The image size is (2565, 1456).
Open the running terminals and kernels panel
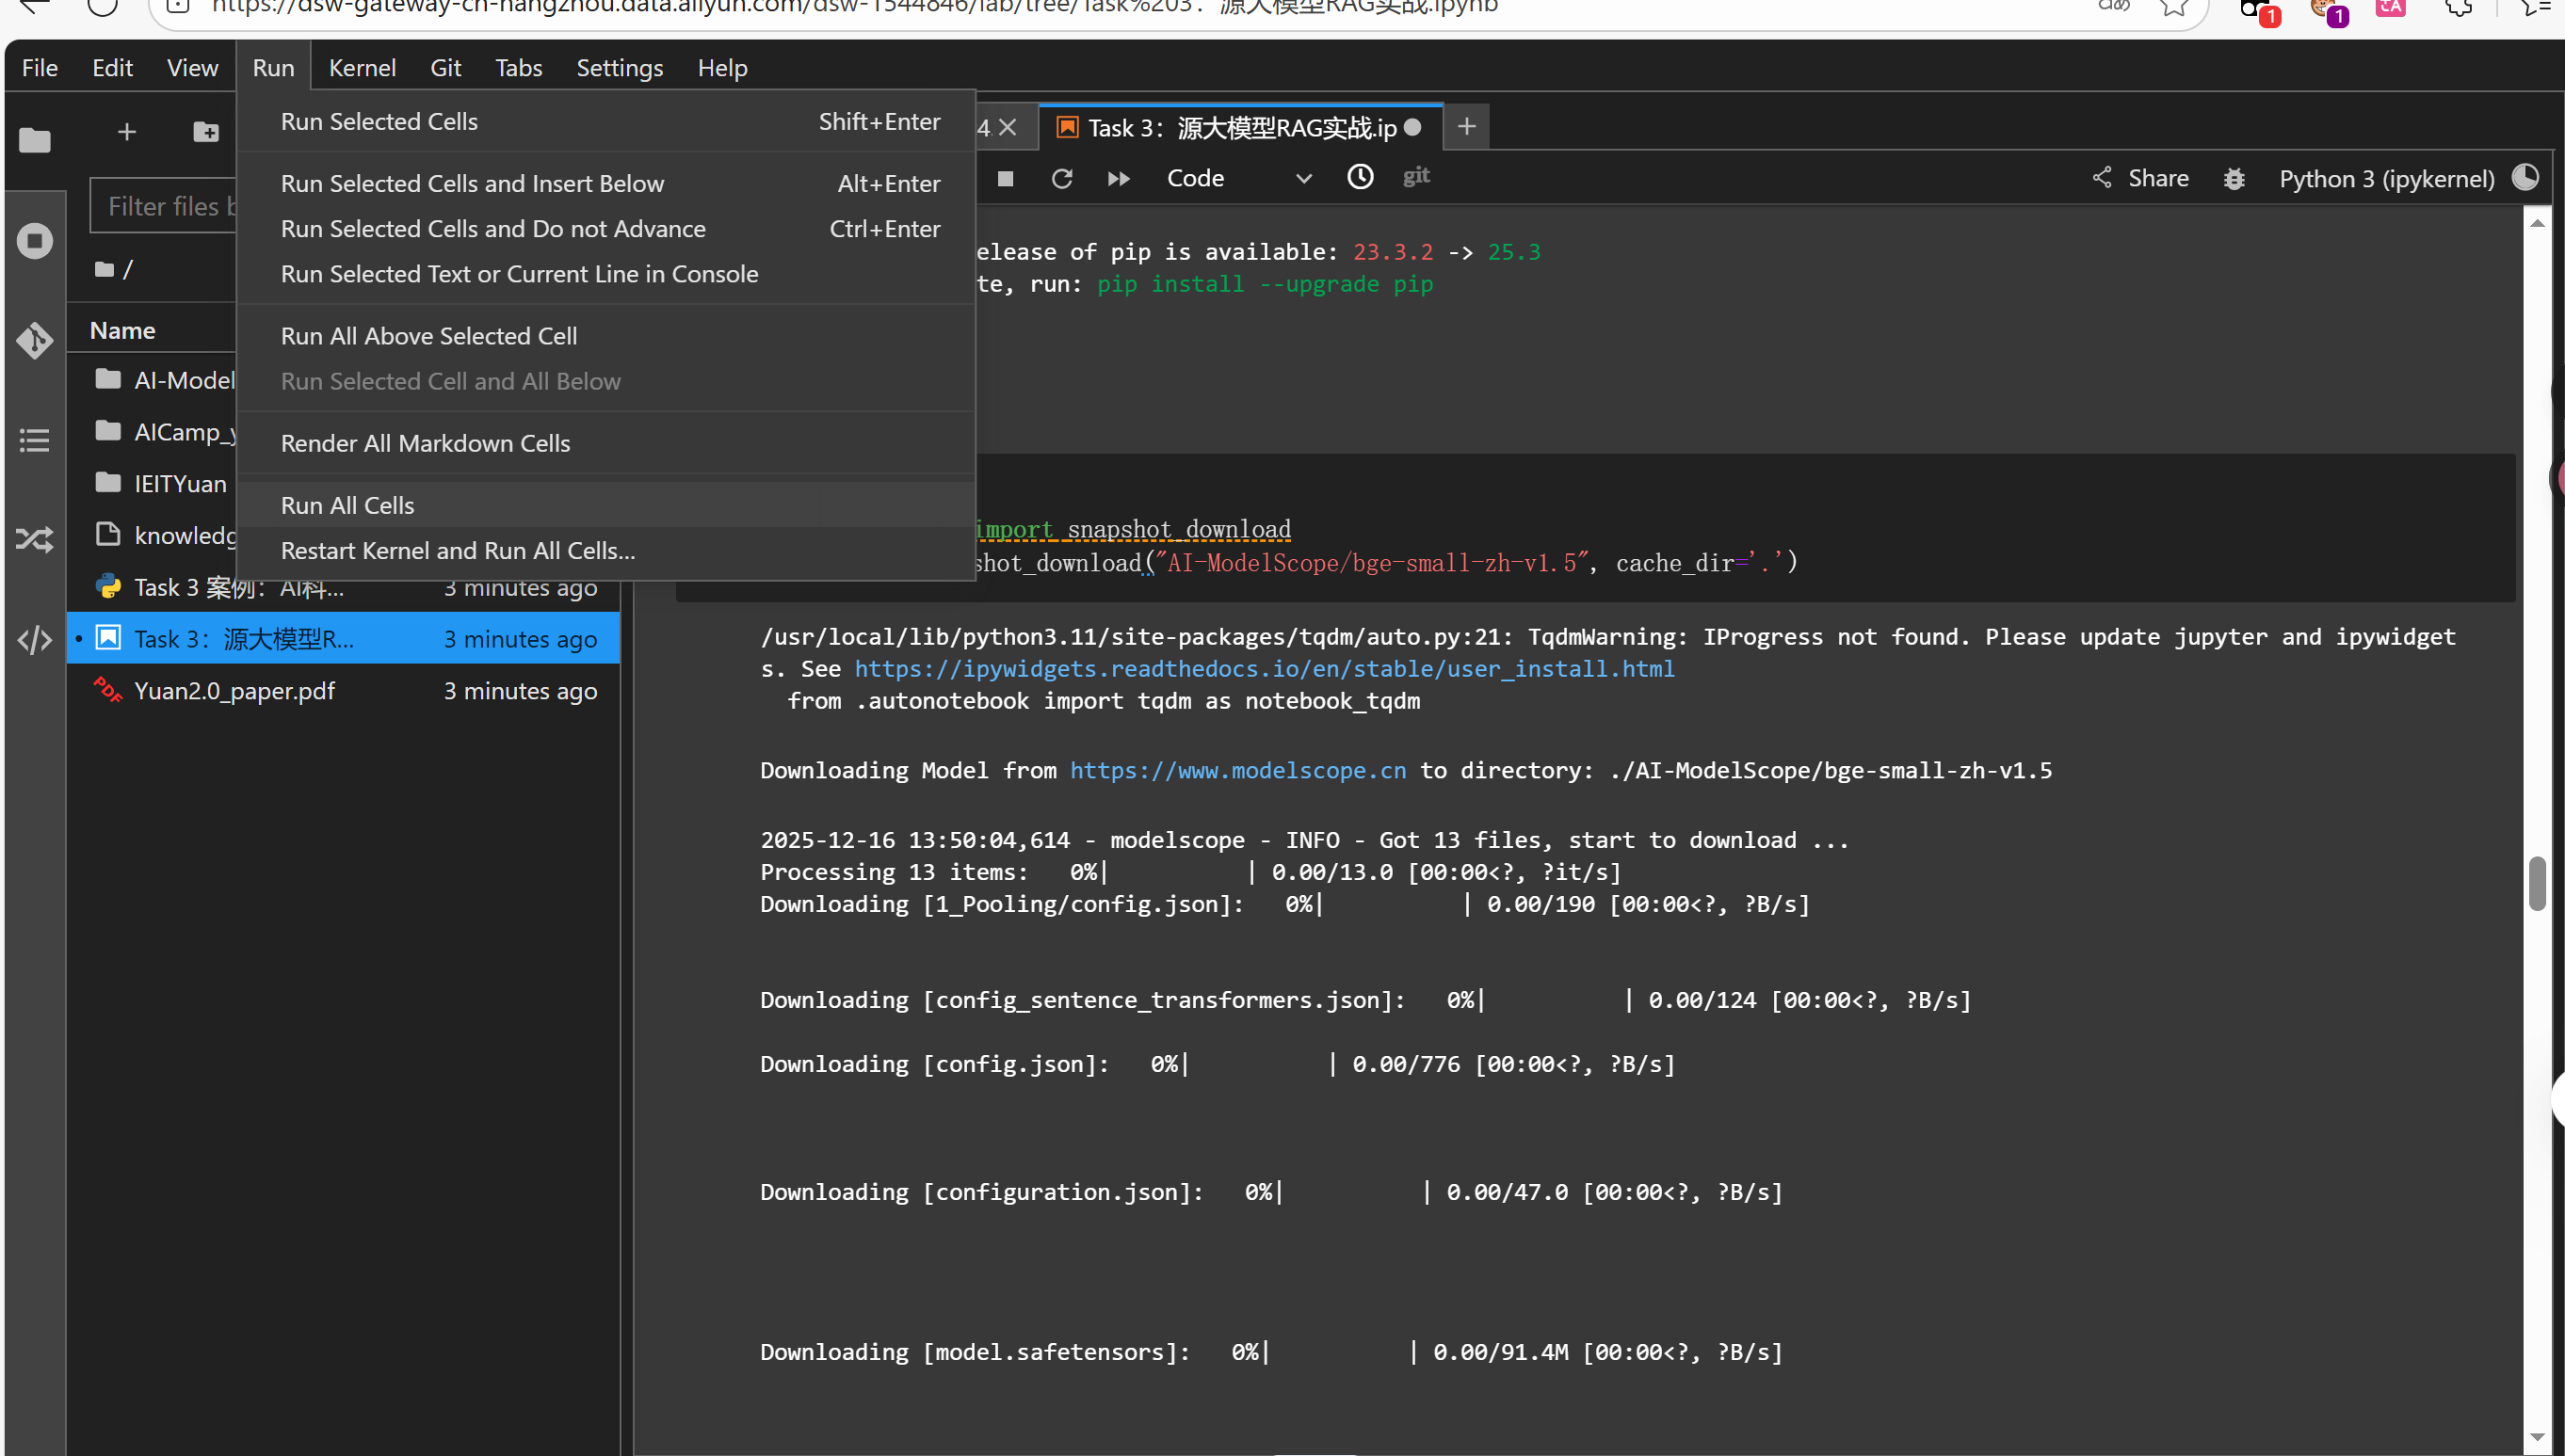[34, 241]
